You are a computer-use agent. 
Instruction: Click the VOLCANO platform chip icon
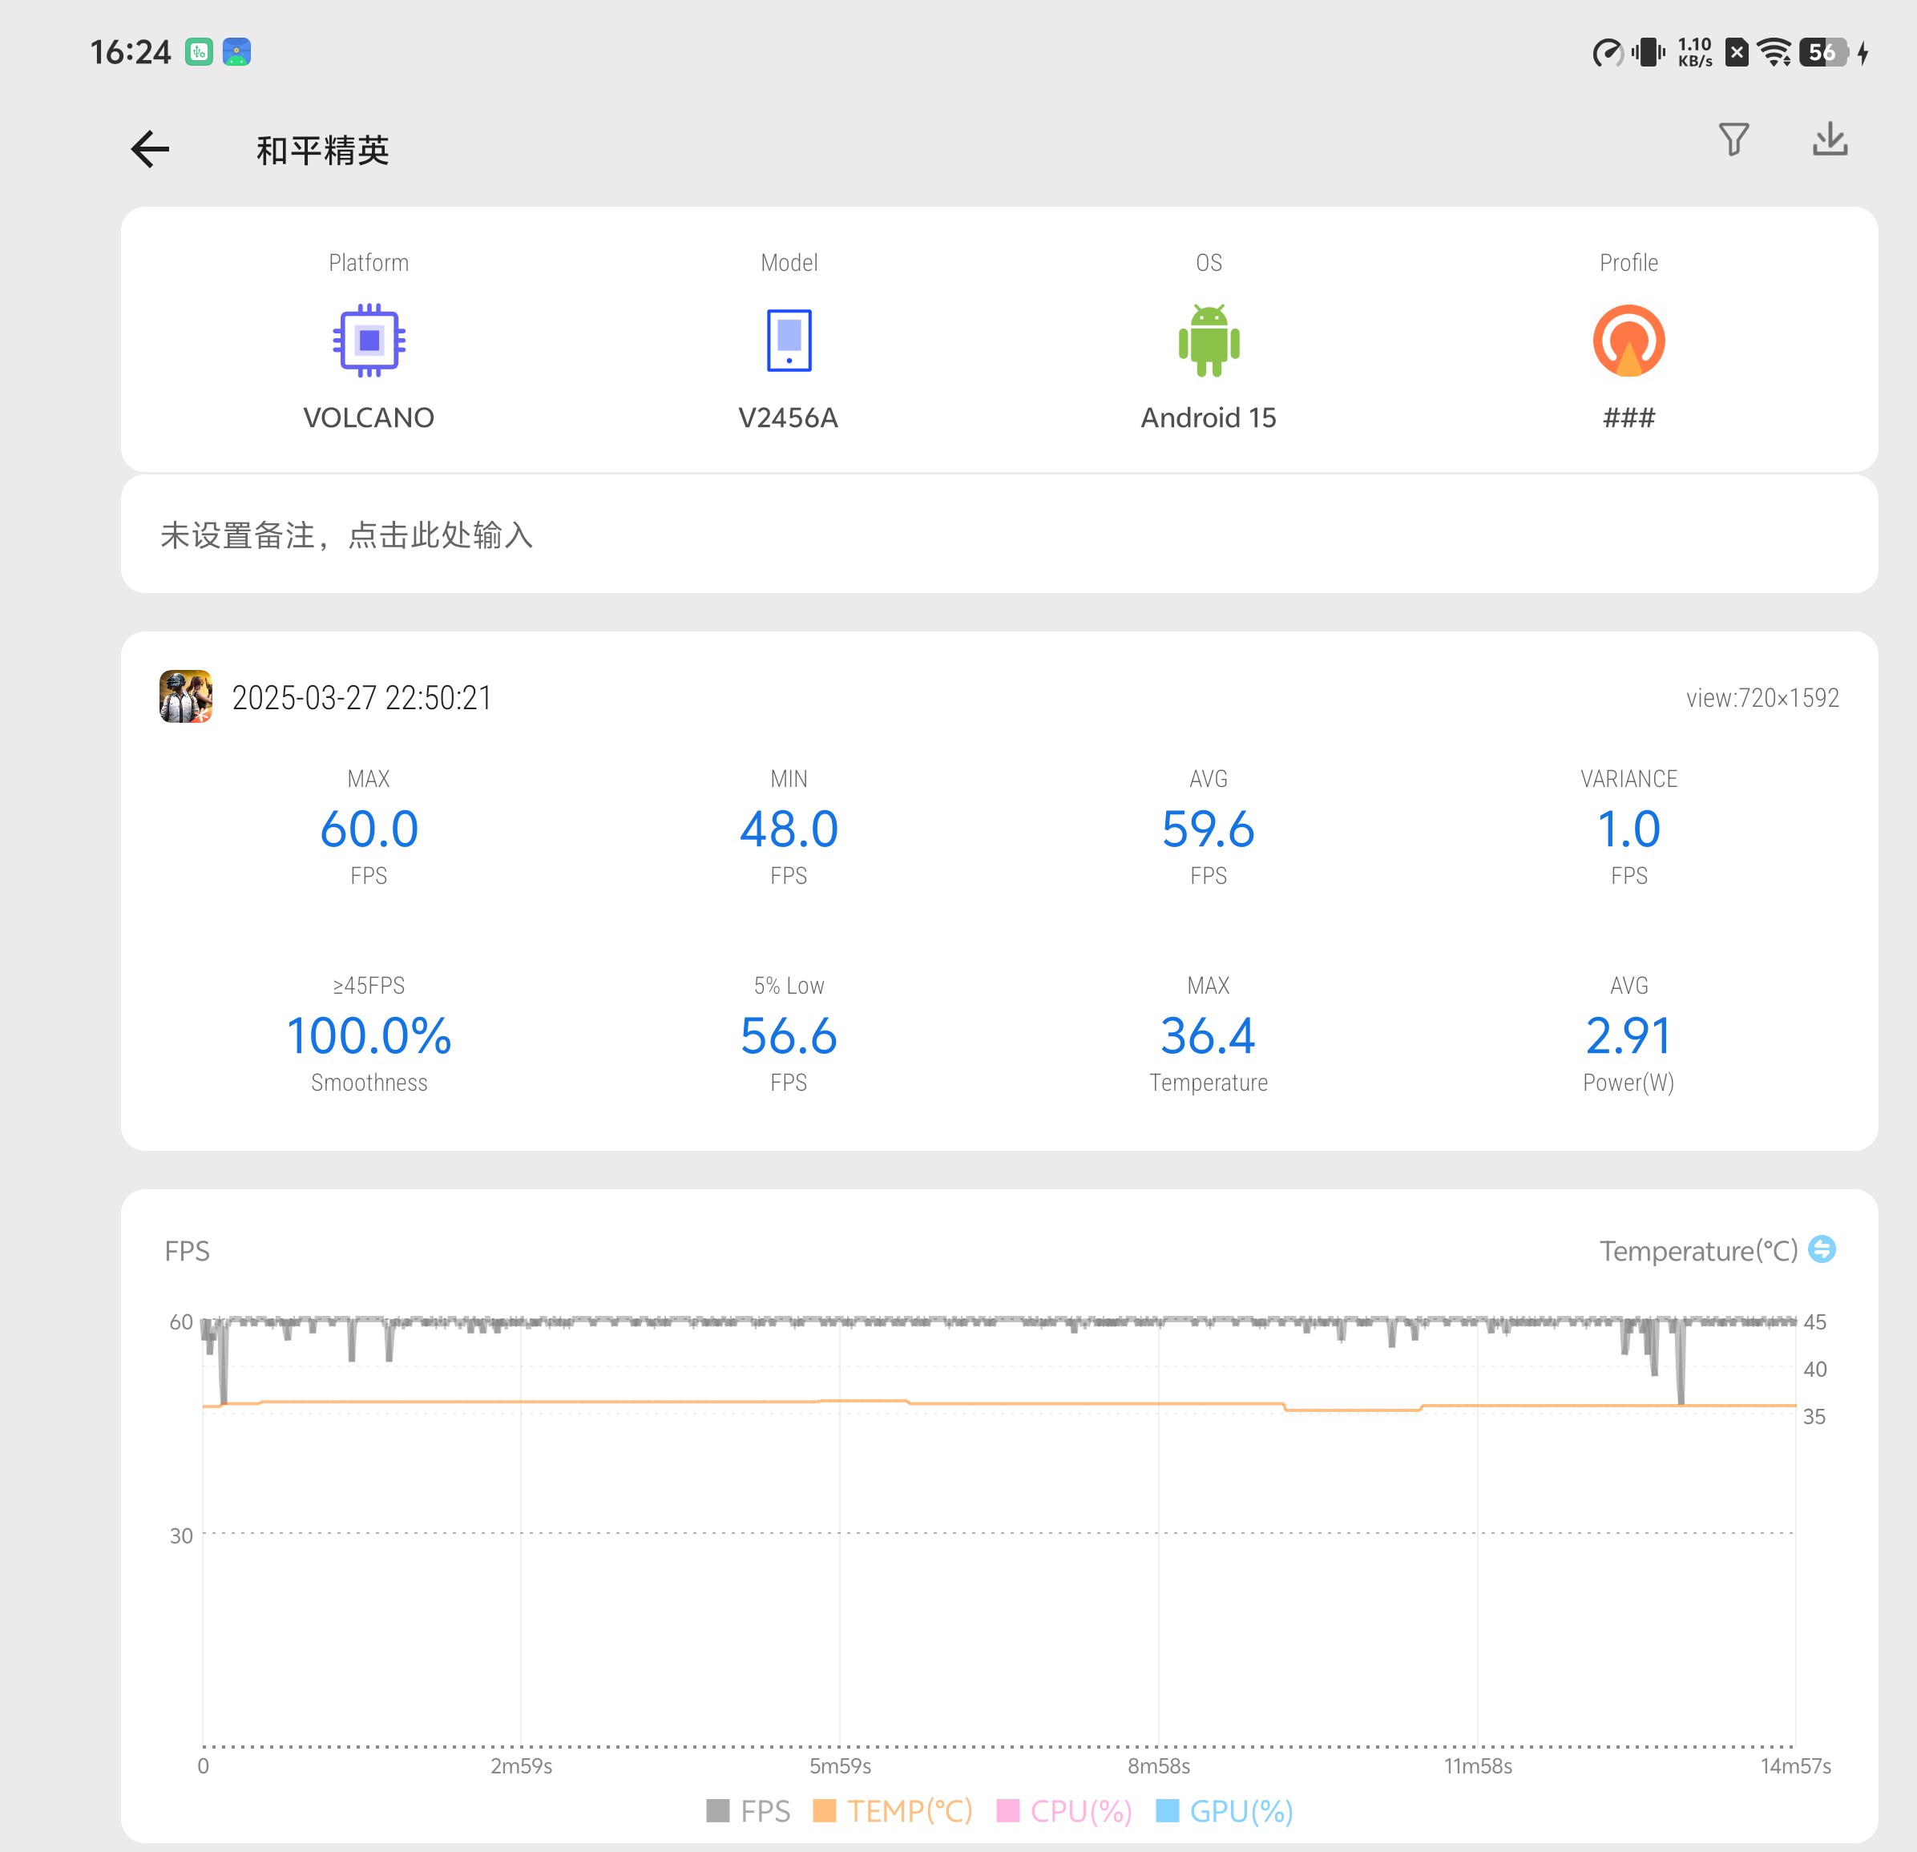coord(369,341)
